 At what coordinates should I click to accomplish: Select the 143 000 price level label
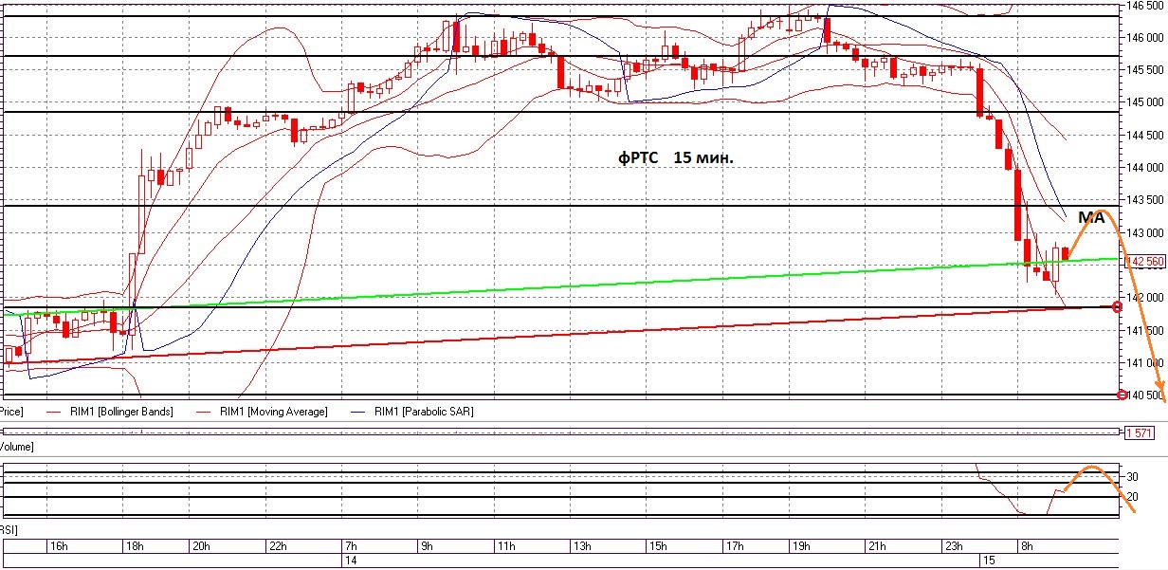1145,232
